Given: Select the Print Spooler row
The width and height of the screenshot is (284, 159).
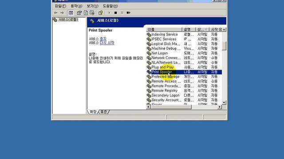Looking at the screenshot, I should point(184,72).
